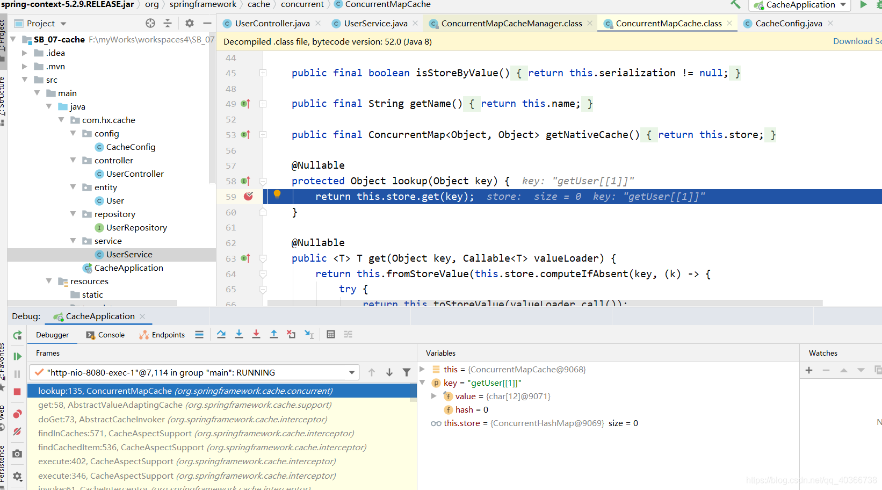Click the Step Into icon
Screen dimensions: 882x490
pos(239,334)
